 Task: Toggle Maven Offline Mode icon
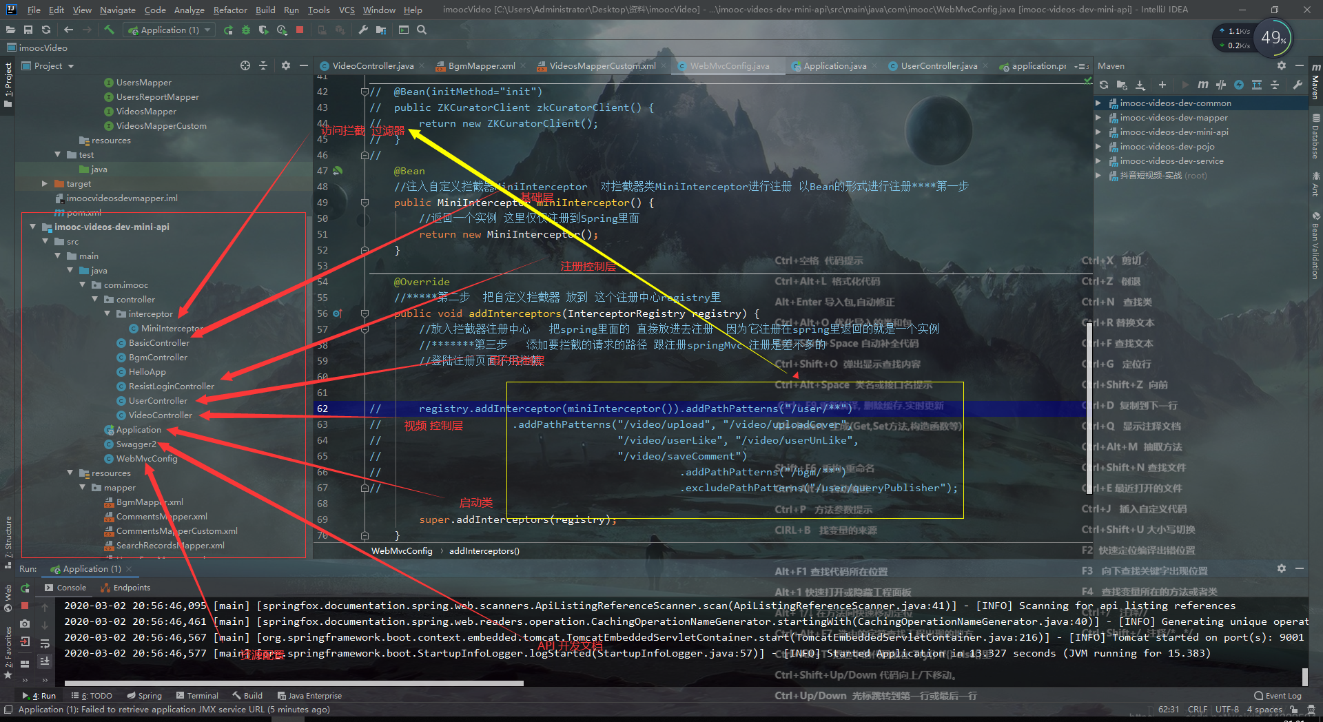(x=1221, y=85)
